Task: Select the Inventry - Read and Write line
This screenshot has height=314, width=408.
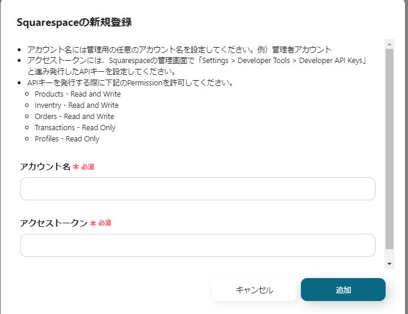Action: (77, 105)
